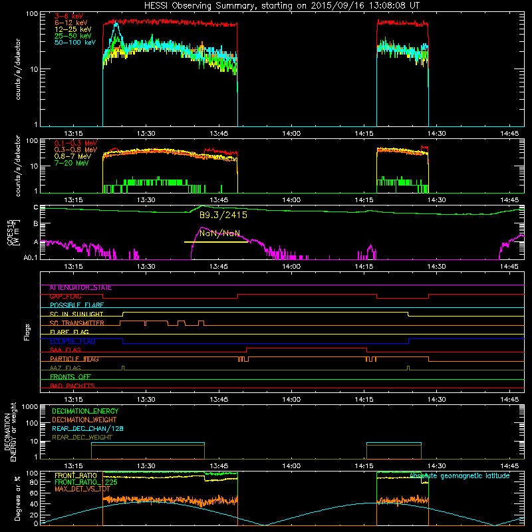Click the 0.8-7 MeV legend entry
Image resolution: width=532 pixels, height=532 pixels.
[73, 156]
